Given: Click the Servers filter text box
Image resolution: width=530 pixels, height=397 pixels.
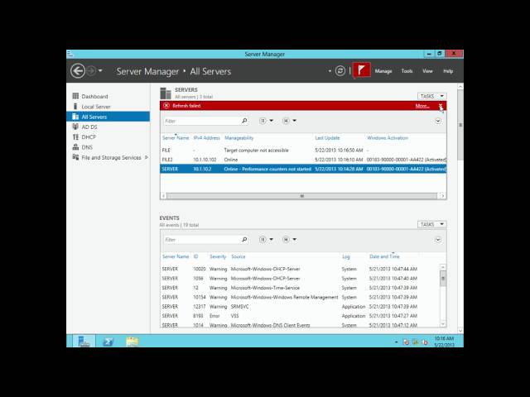Looking at the screenshot, I should point(202,121).
